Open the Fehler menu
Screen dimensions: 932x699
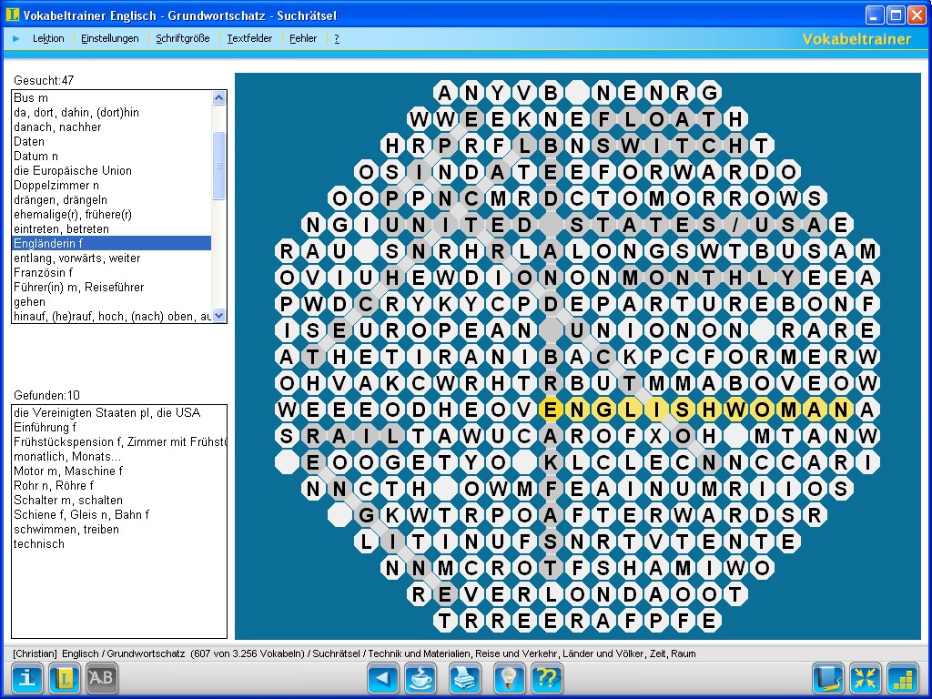click(x=303, y=38)
